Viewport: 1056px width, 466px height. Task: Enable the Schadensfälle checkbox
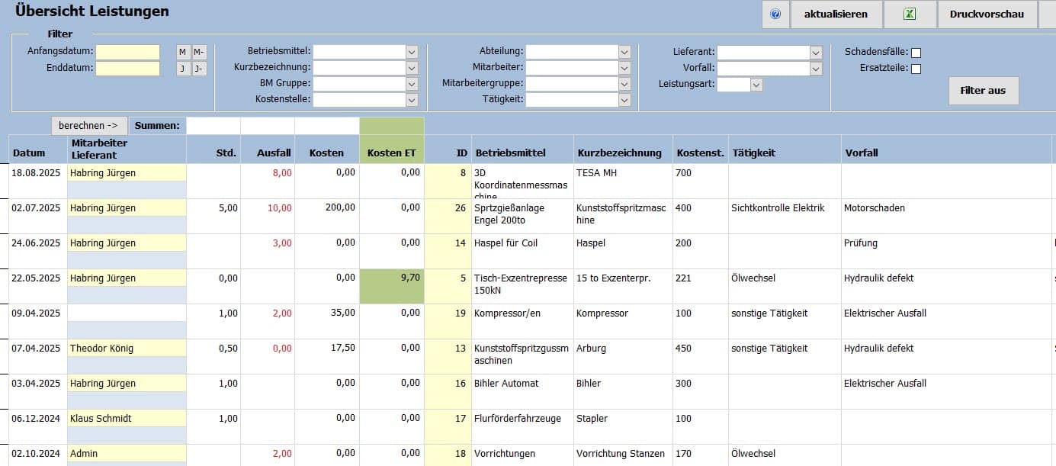(x=916, y=53)
